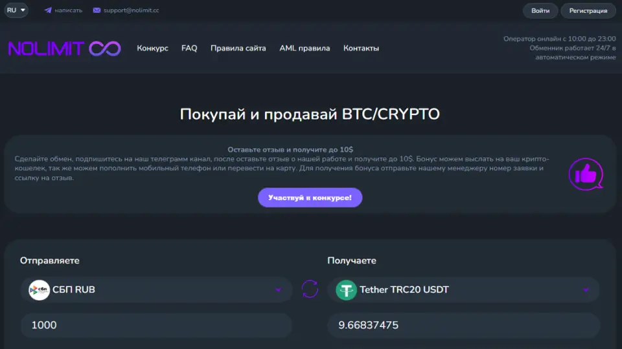Open the FAQ page

pos(189,48)
